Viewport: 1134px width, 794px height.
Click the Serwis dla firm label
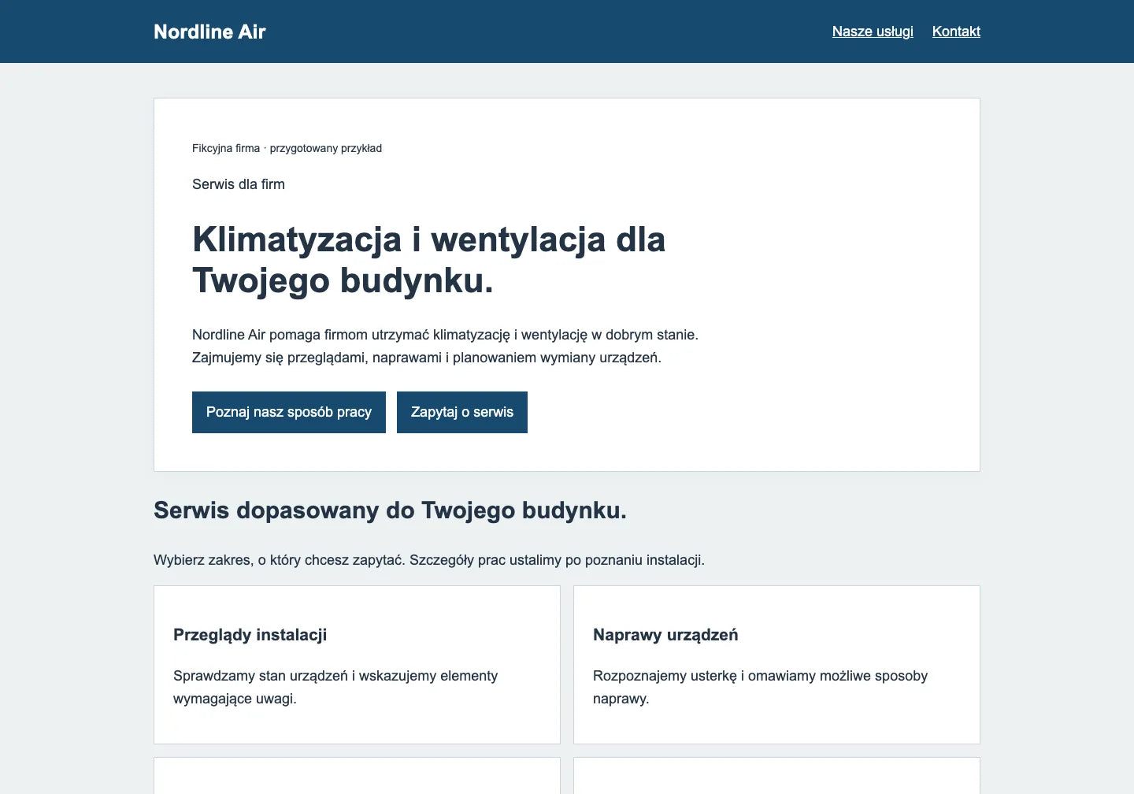tap(239, 184)
